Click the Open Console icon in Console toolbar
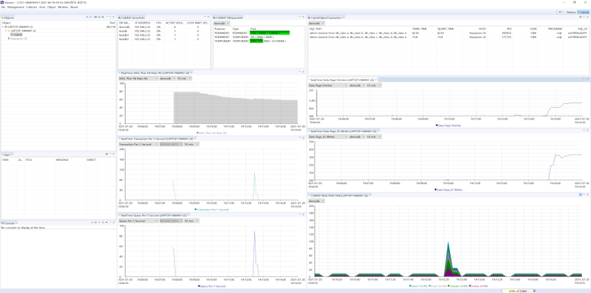591x293 pixels. coord(102,223)
